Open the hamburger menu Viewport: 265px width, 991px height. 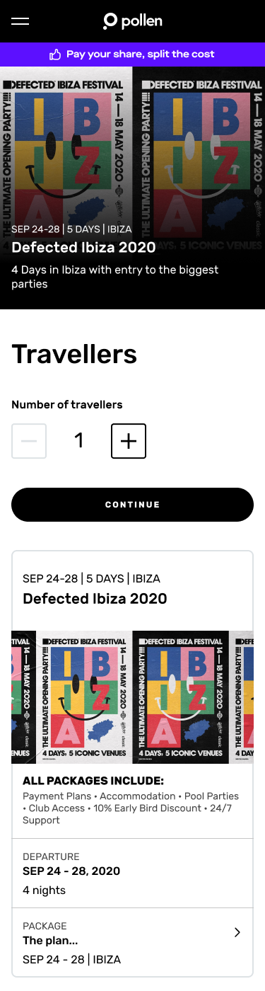click(x=20, y=21)
